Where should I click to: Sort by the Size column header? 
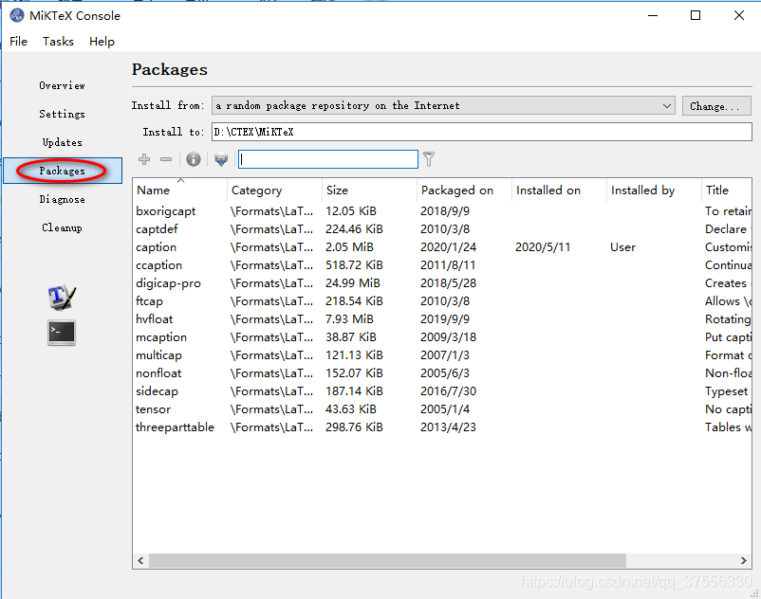[369, 190]
